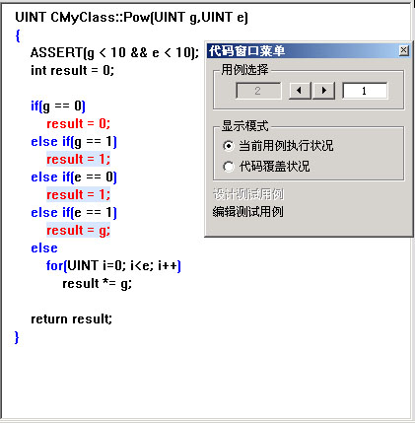
Task: Click the first highlighted result = 1; line
Action: [78, 159]
